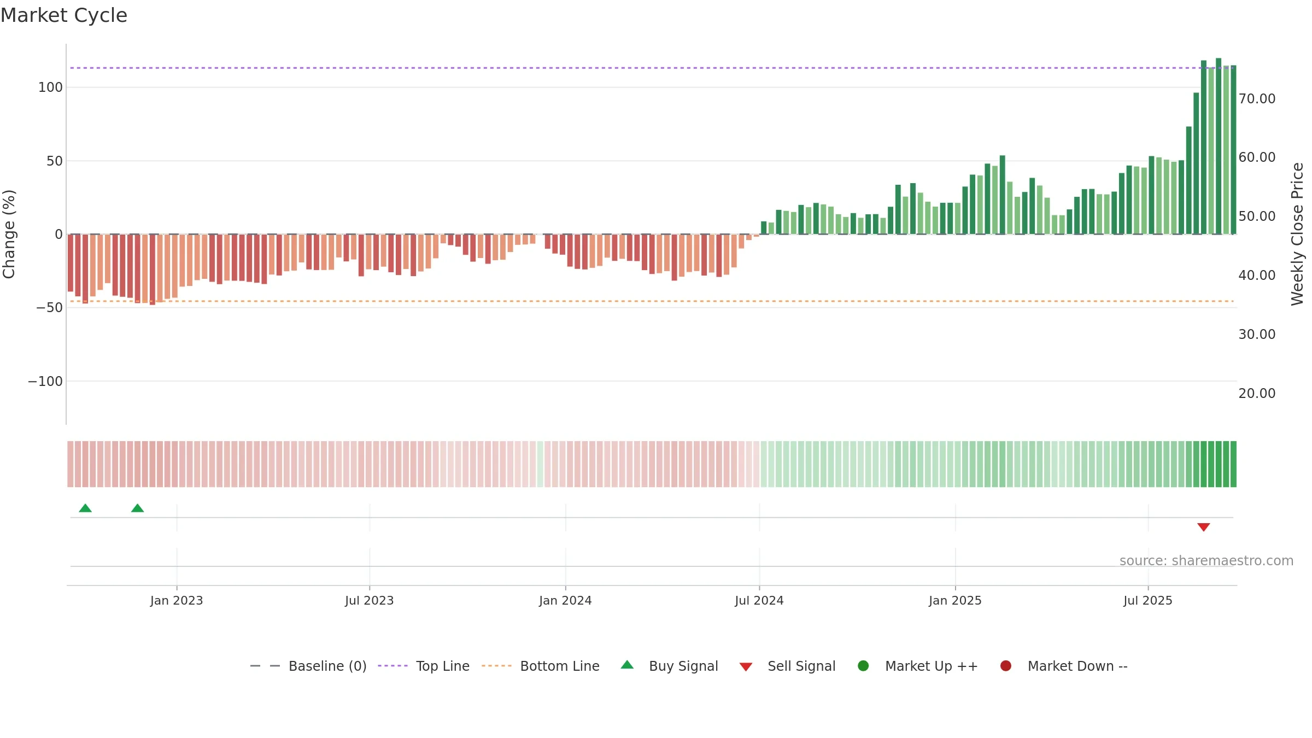
Task: Click the 60.00 price tick label
Action: [1257, 157]
